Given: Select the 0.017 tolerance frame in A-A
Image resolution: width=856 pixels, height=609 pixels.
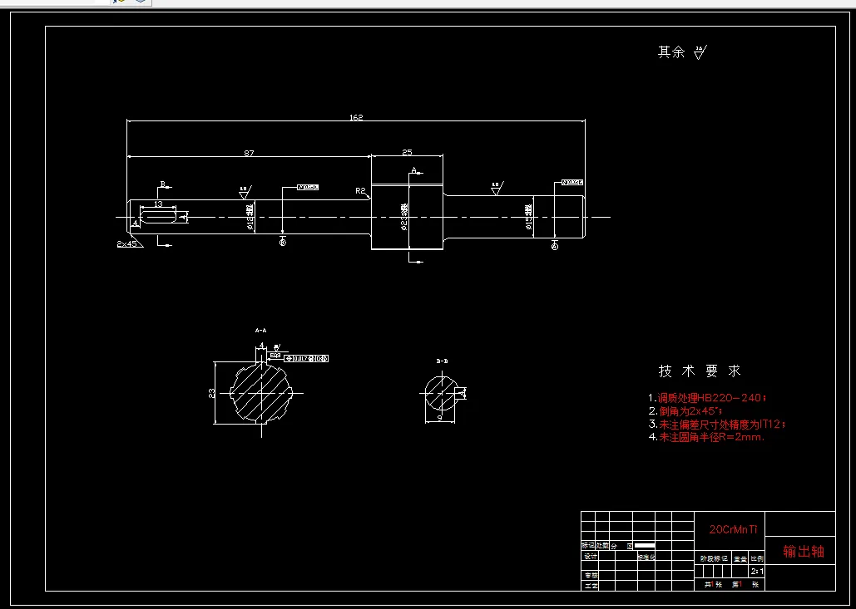Looking at the screenshot, I should pos(306,358).
